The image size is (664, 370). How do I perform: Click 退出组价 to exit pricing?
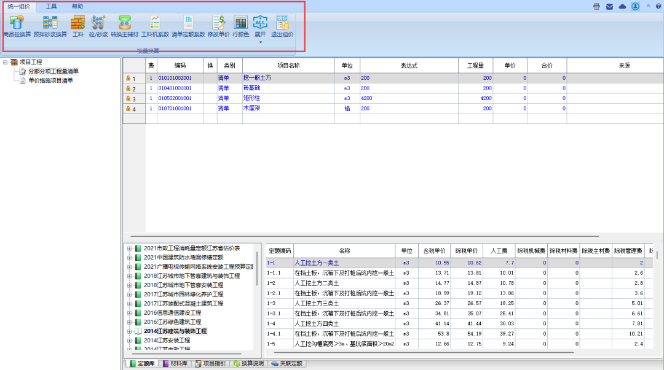click(282, 23)
